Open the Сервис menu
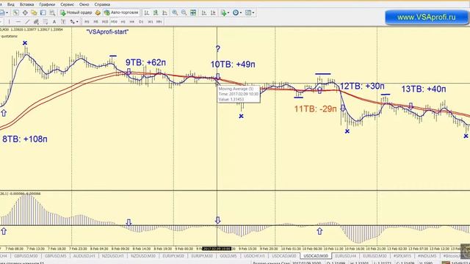 click(67, 4)
